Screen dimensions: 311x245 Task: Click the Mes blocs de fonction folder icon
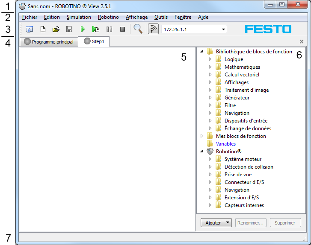[x=210, y=136]
